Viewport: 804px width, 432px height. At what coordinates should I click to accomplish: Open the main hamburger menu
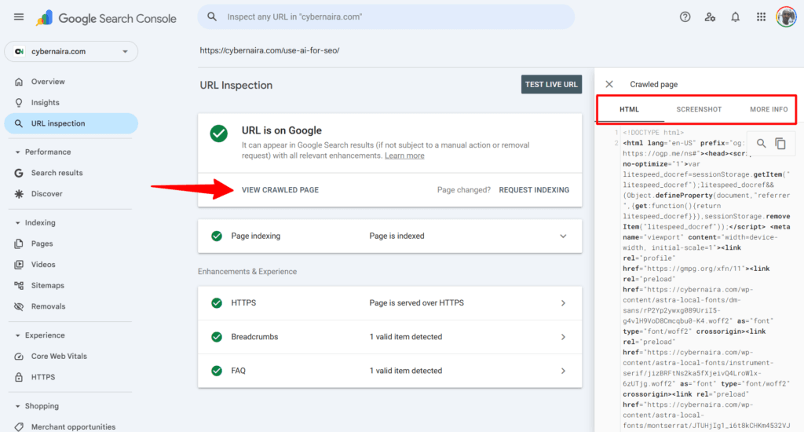(x=19, y=17)
